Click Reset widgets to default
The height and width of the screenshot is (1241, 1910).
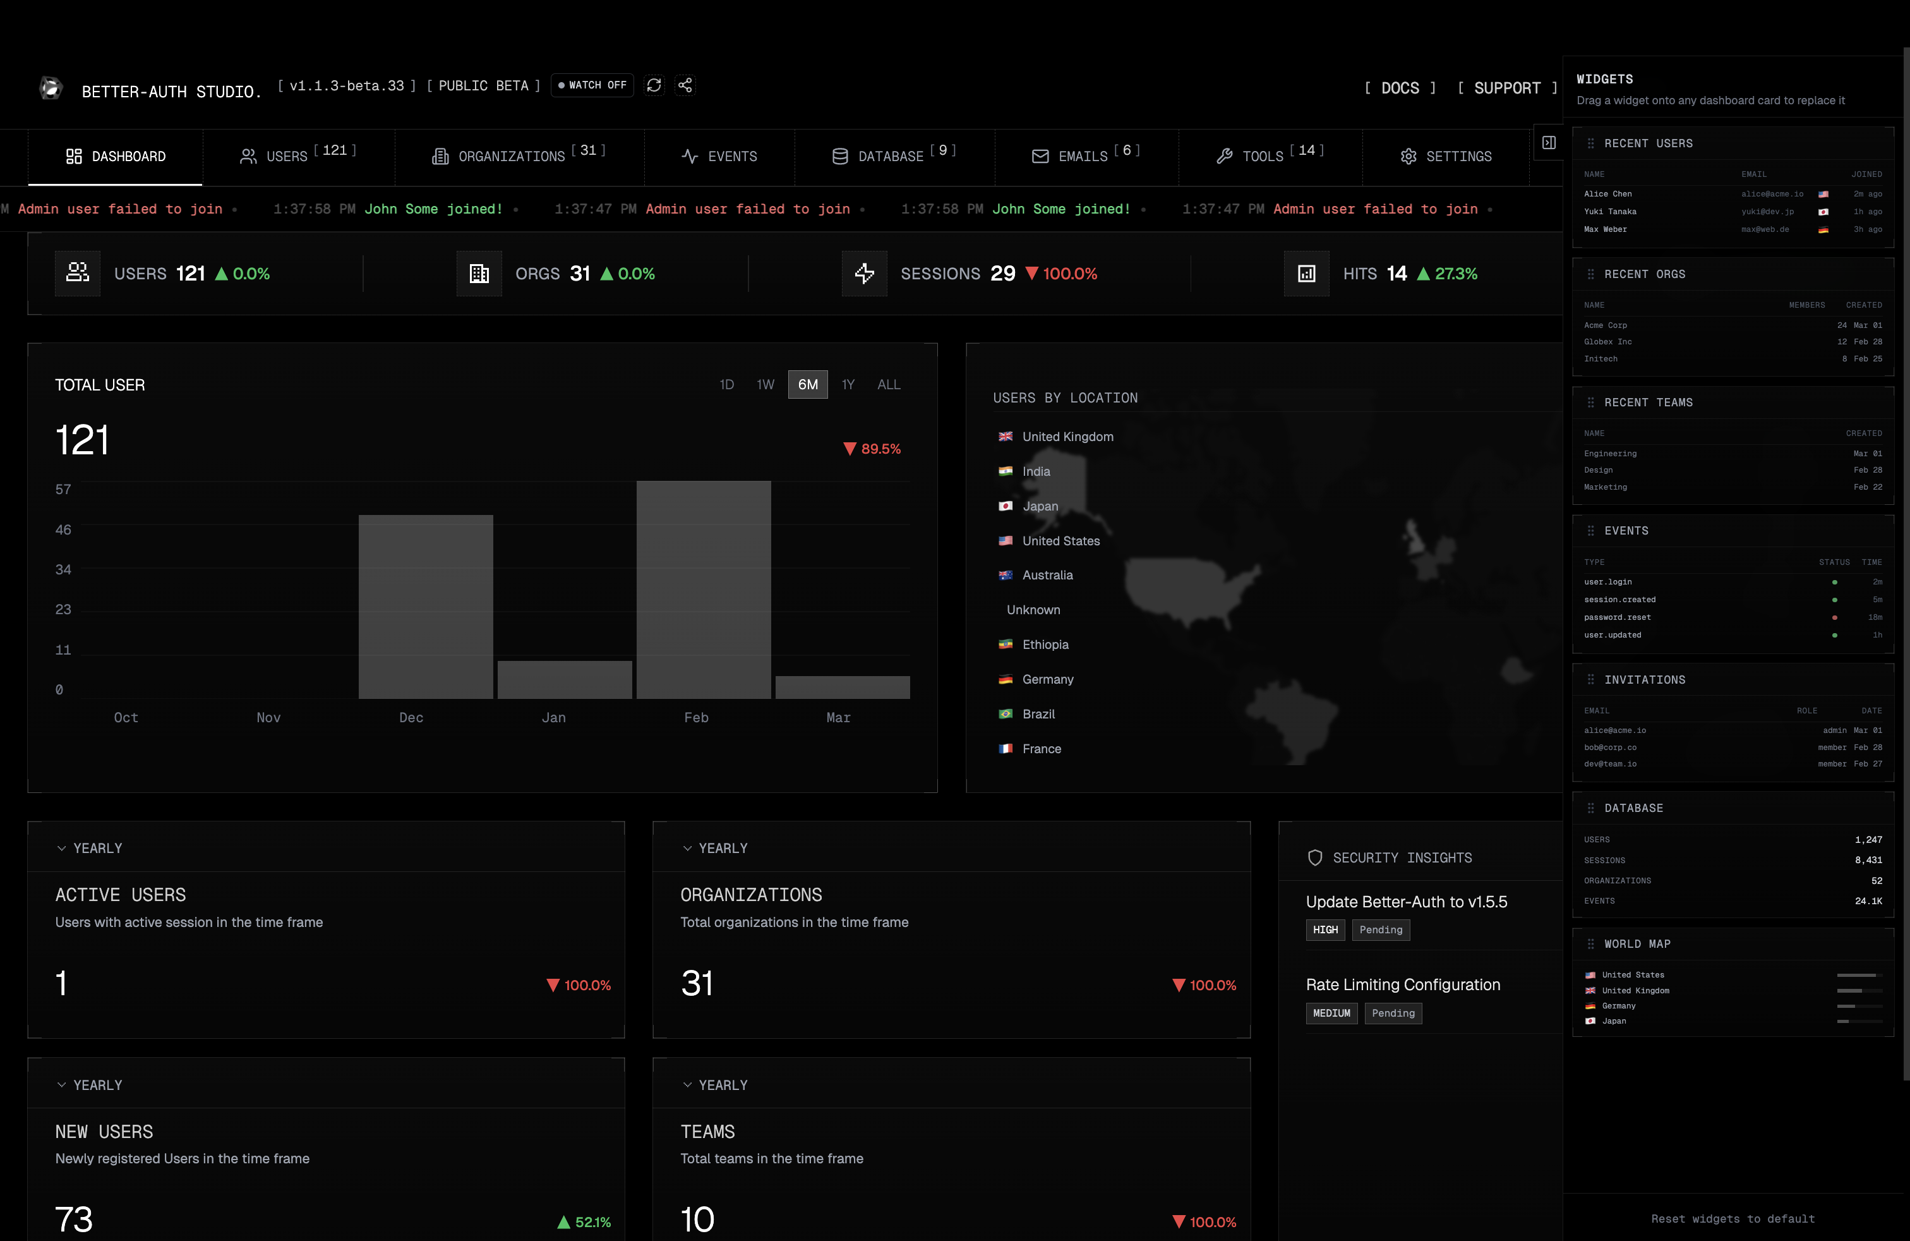(1733, 1218)
